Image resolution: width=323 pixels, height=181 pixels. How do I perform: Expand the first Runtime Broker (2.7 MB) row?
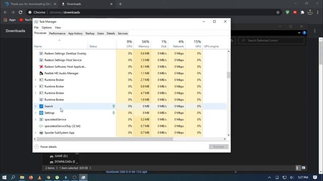(x=36, y=80)
